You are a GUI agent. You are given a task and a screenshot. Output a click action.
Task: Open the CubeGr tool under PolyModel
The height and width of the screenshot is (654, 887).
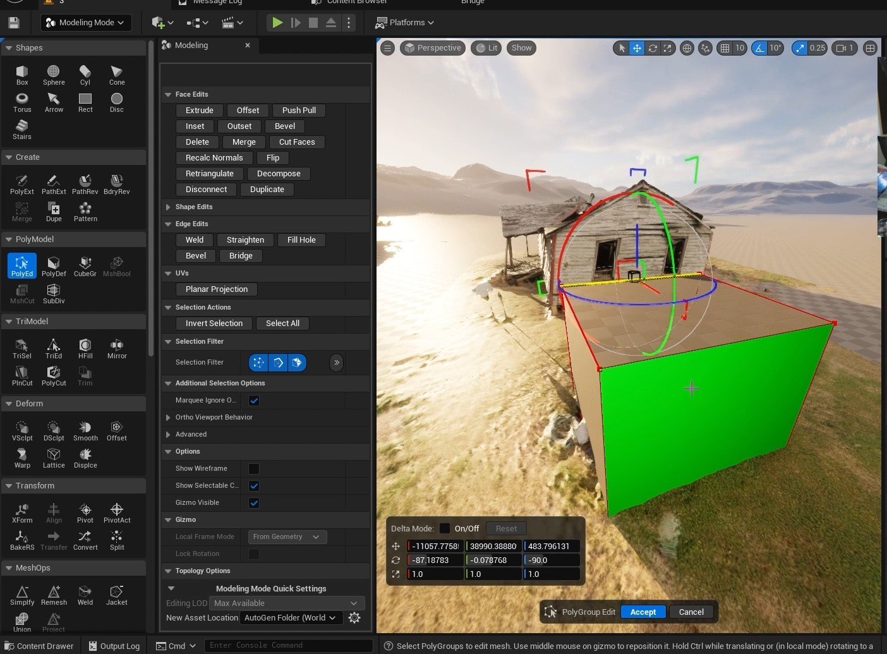85,264
